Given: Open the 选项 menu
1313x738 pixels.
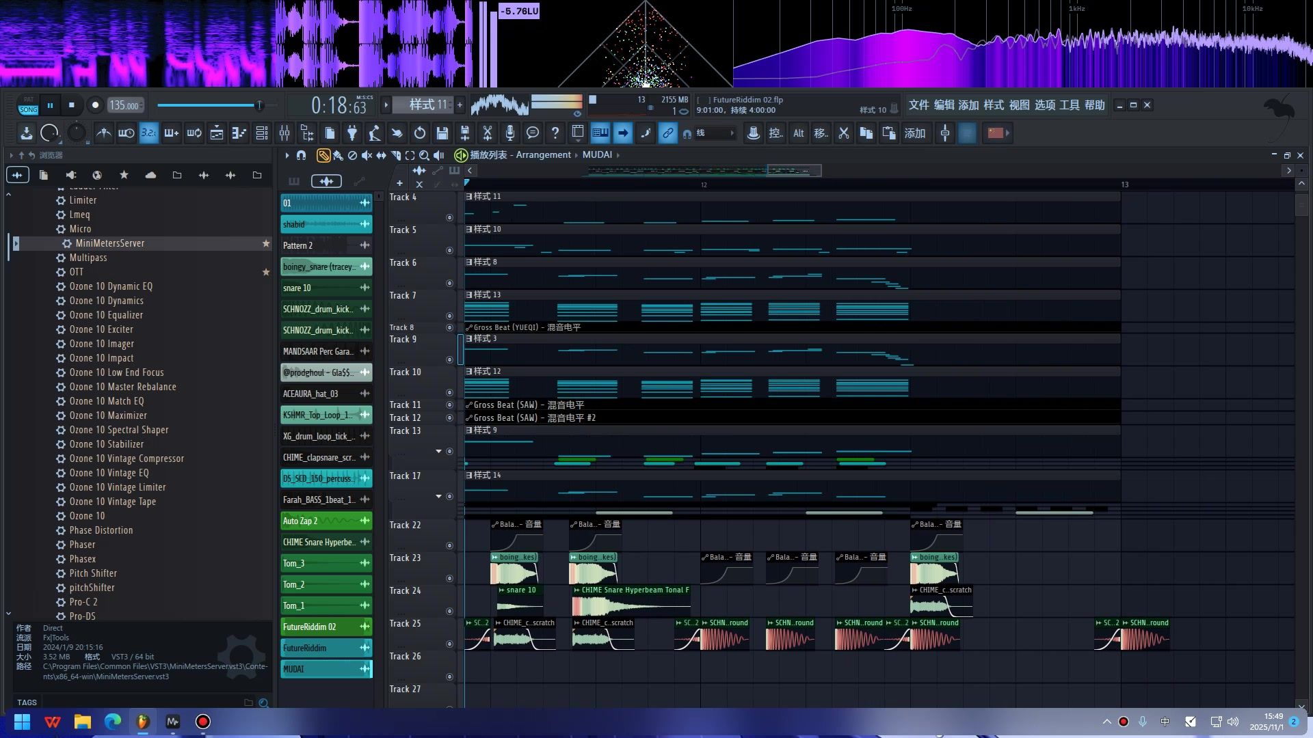Looking at the screenshot, I should 1044,105.
